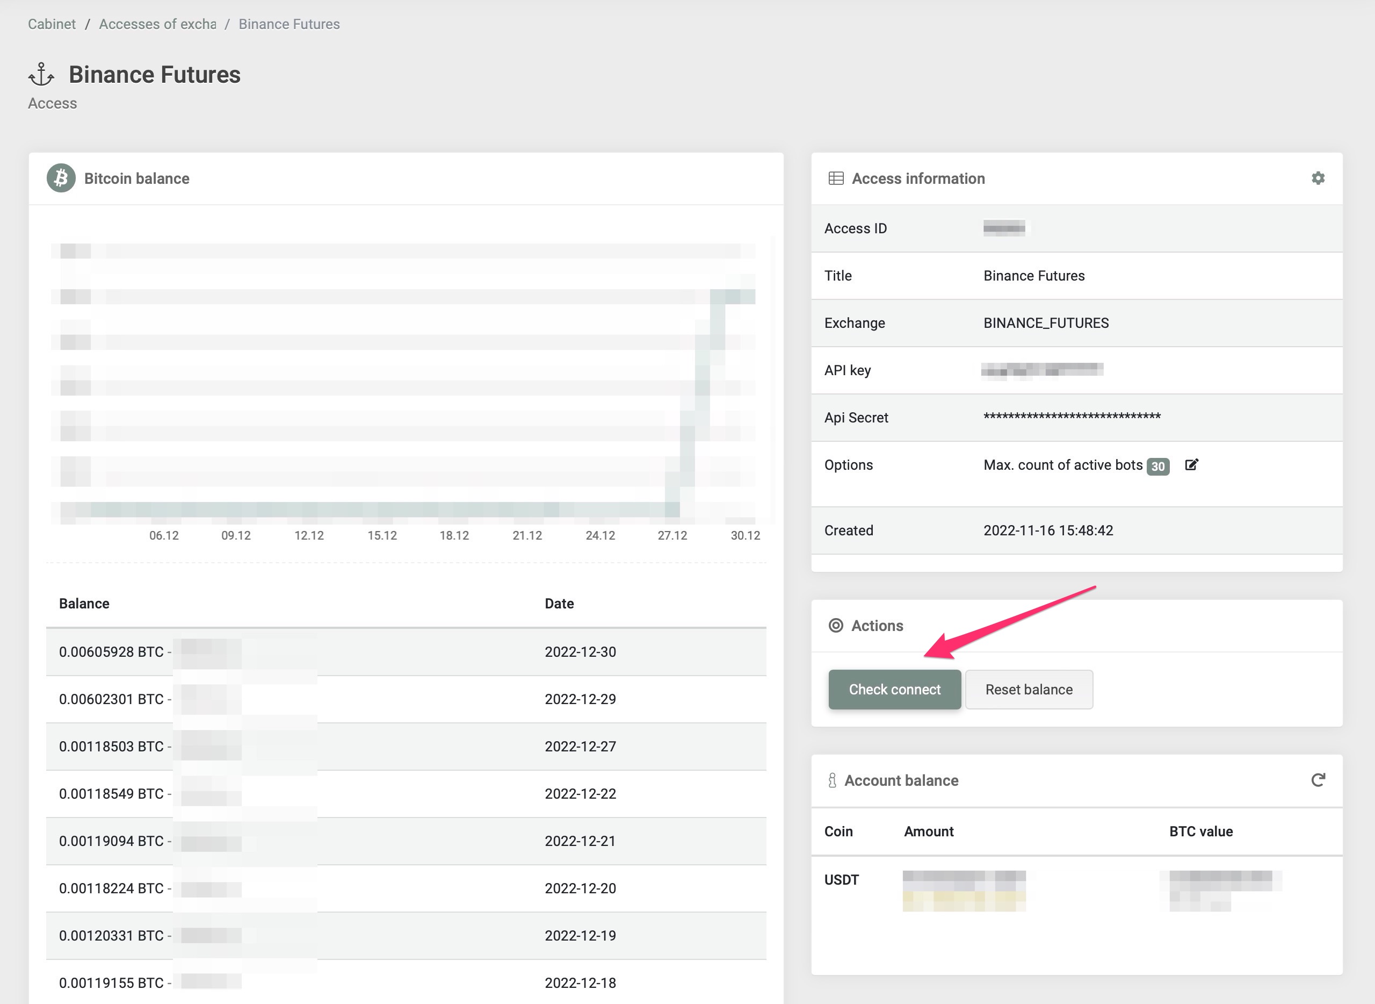Click the date 2022-12-19 cell
This screenshot has height=1004, width=1375.
click(580, 936)
